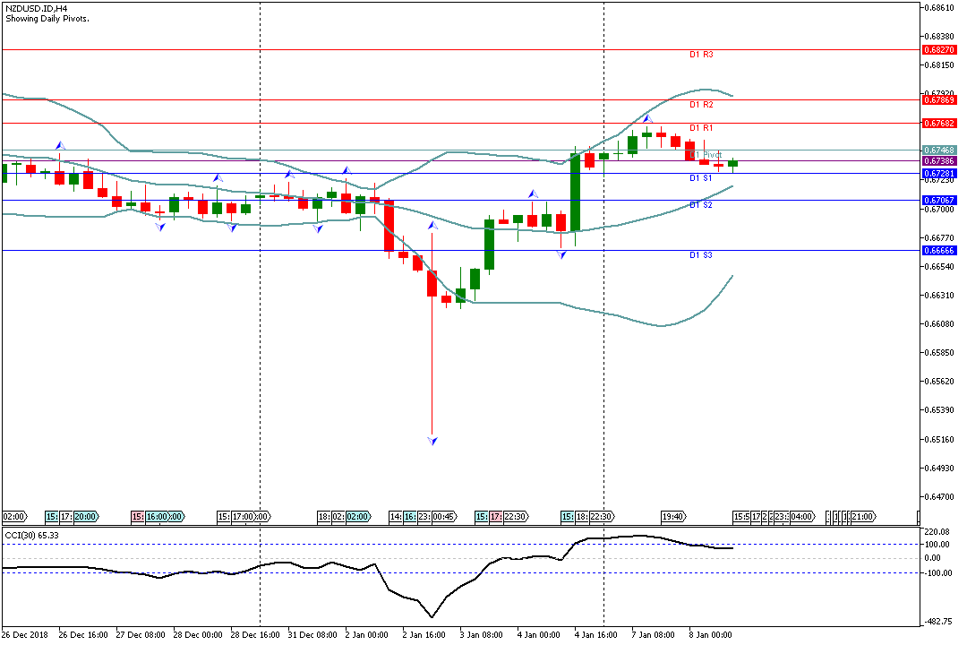Select the down fractal arrow under the 4 Jan low
The image size is (967, 645).
point(561,255)
